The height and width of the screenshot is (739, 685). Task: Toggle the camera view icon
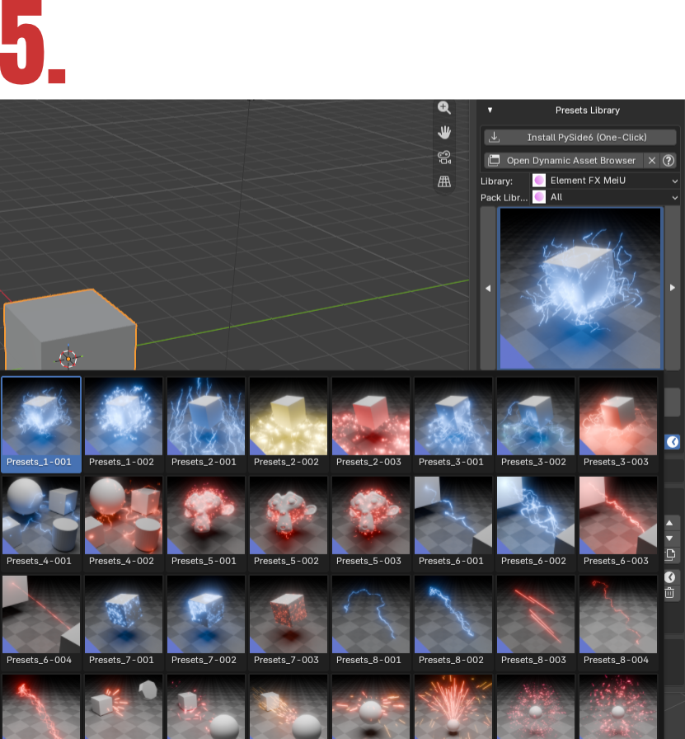click(x=443, y=157)
